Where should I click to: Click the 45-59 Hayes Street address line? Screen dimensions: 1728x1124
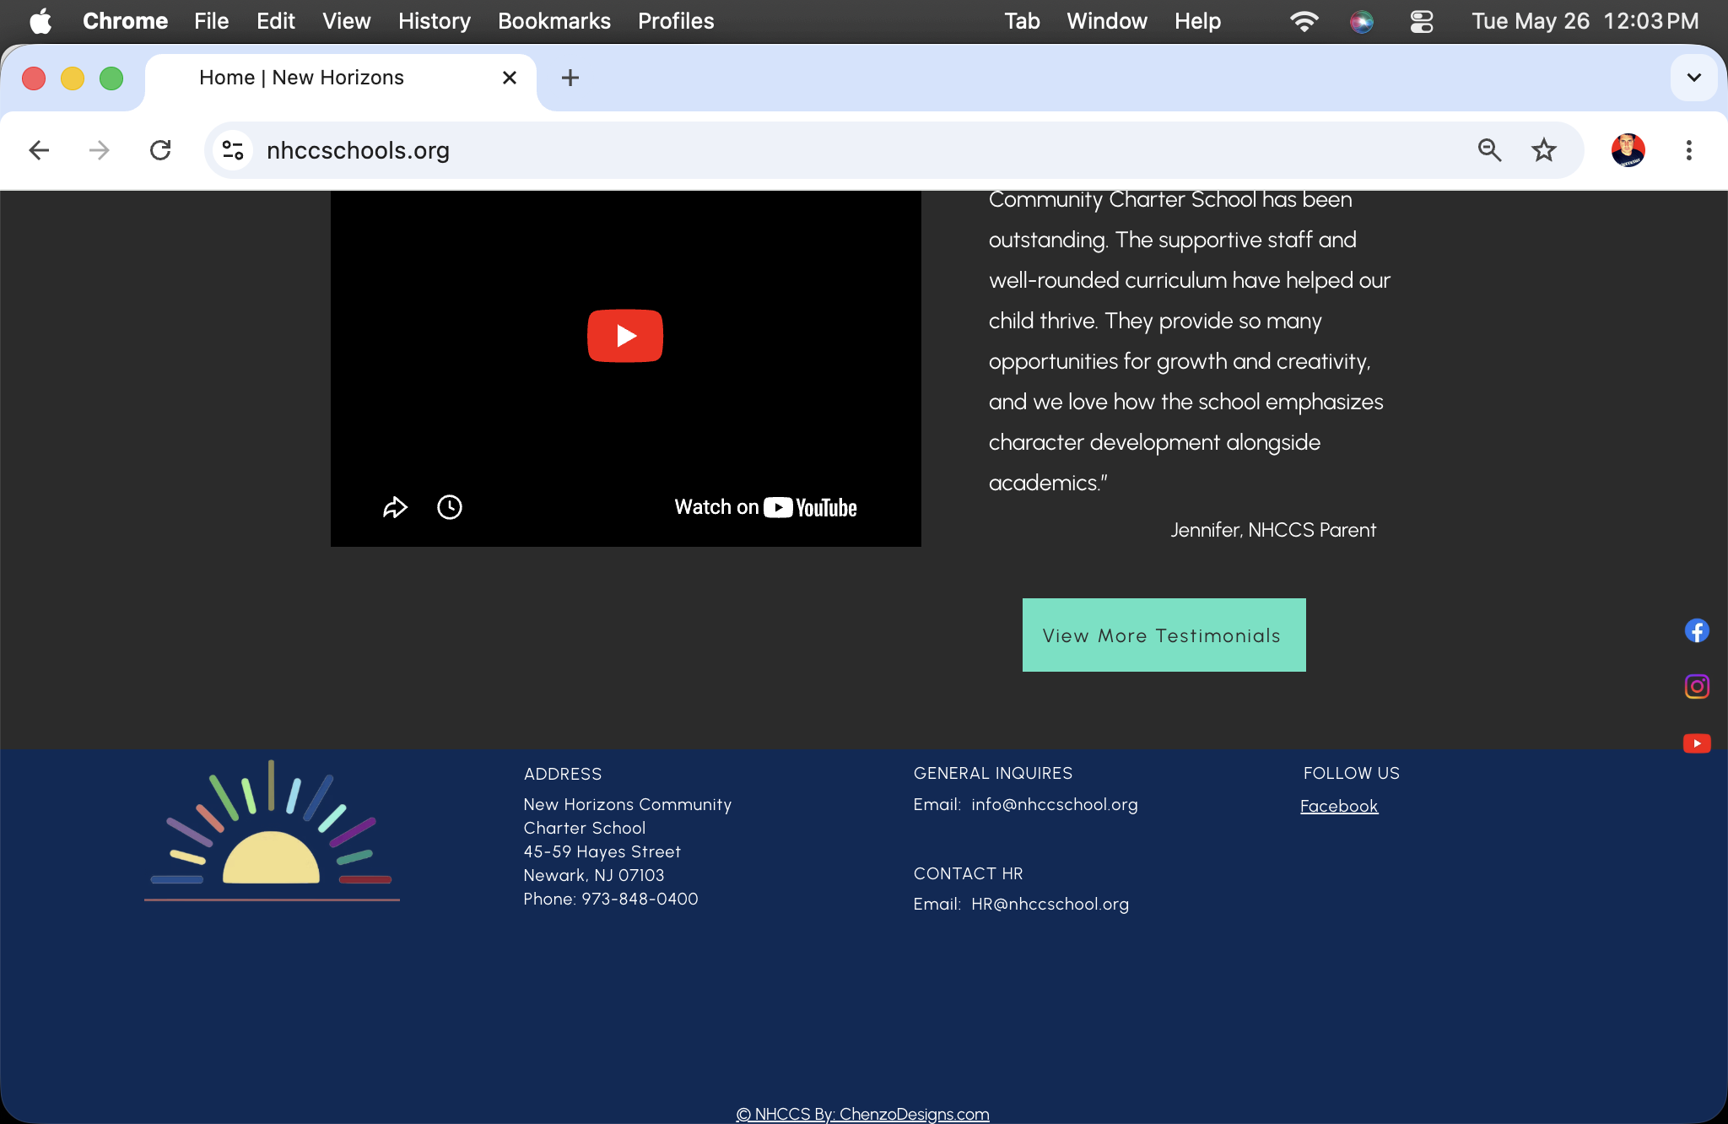(x=602, y=851)
